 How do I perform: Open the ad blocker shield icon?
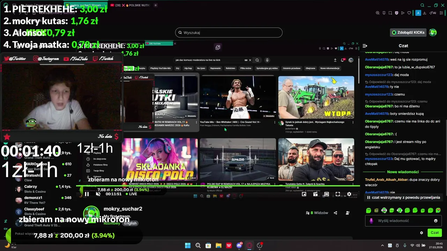(x=396, y=13)
